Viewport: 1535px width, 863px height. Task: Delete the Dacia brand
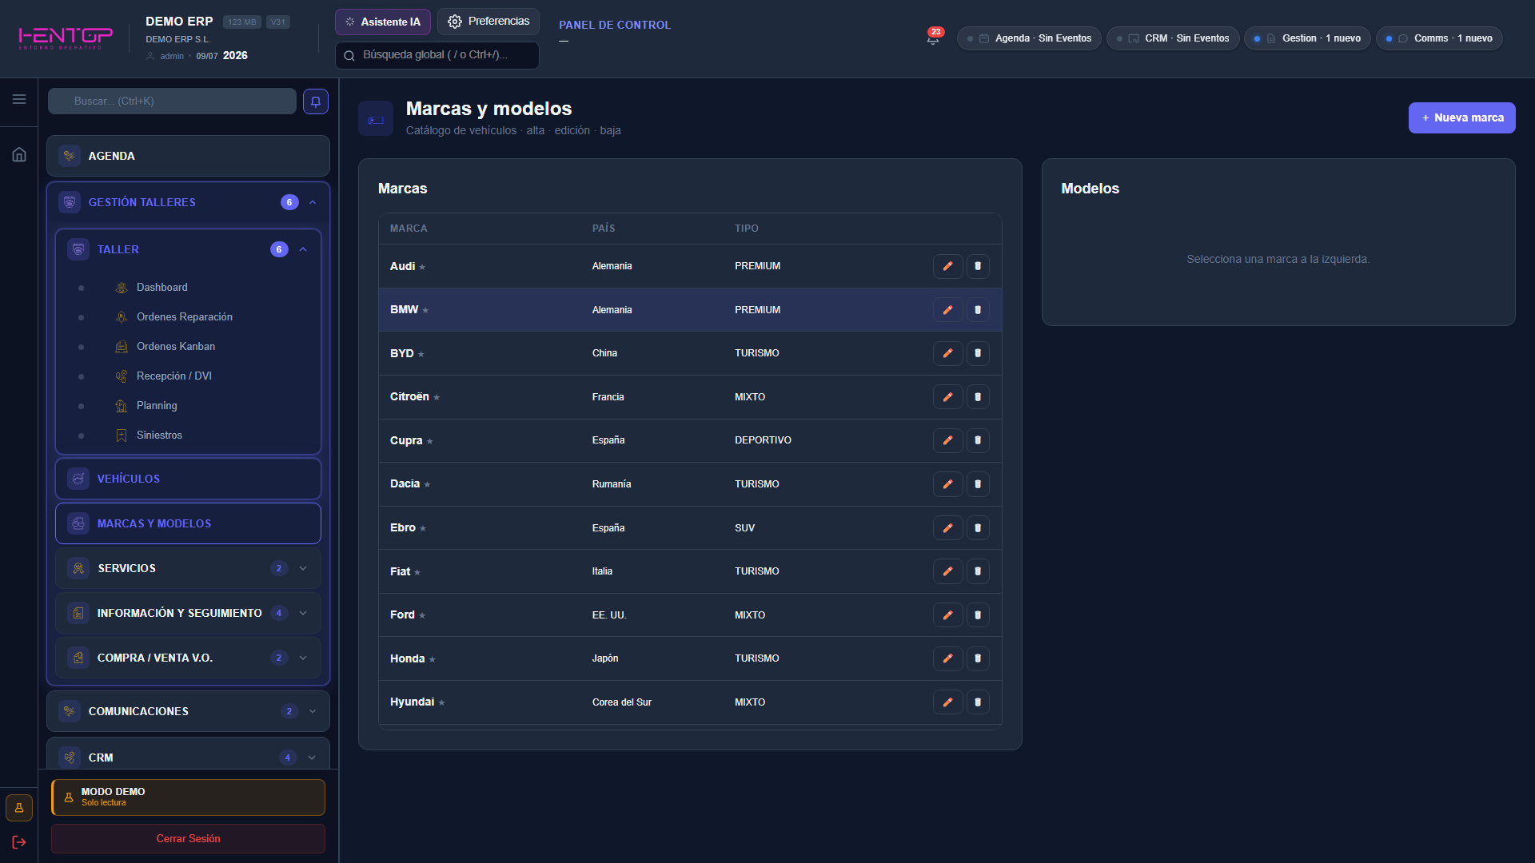[978, 484]
